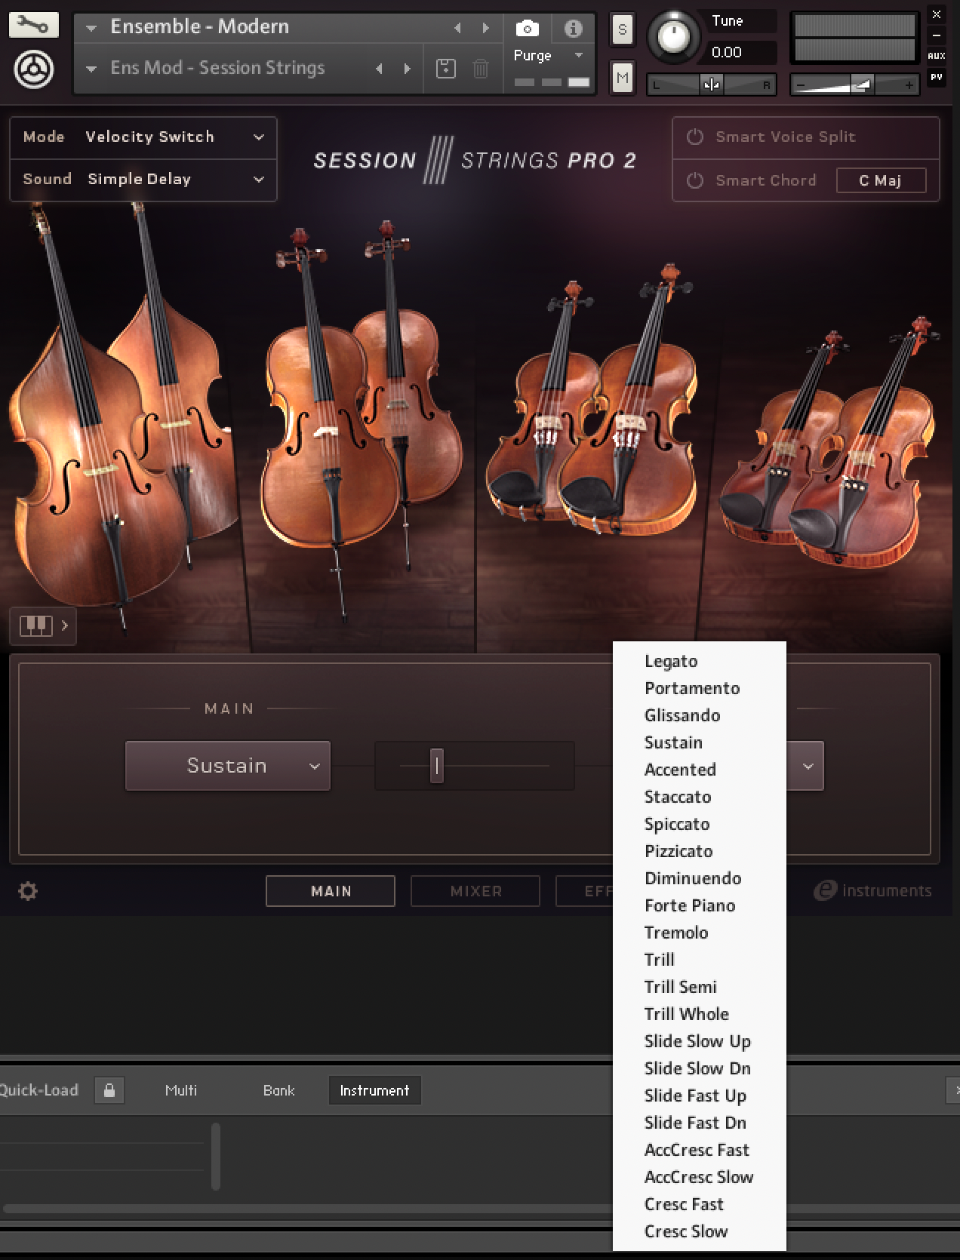Save snapshot using the disk icon

[446, 69]
